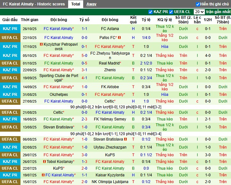
Task: Click the UEFA CL badge on the 15/07/25 row
Action: point(10,182)
